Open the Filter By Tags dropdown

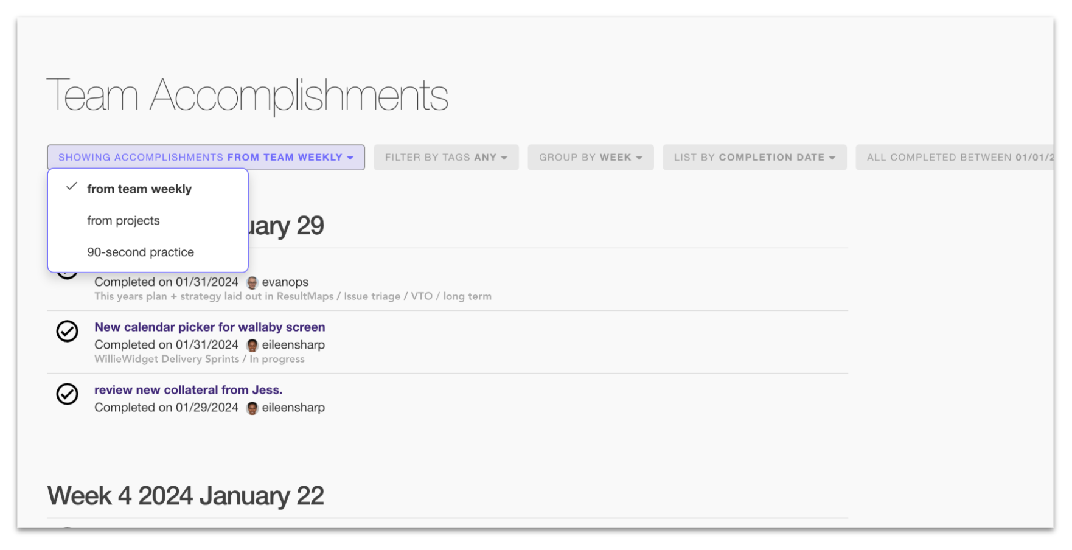coord(446,158)
